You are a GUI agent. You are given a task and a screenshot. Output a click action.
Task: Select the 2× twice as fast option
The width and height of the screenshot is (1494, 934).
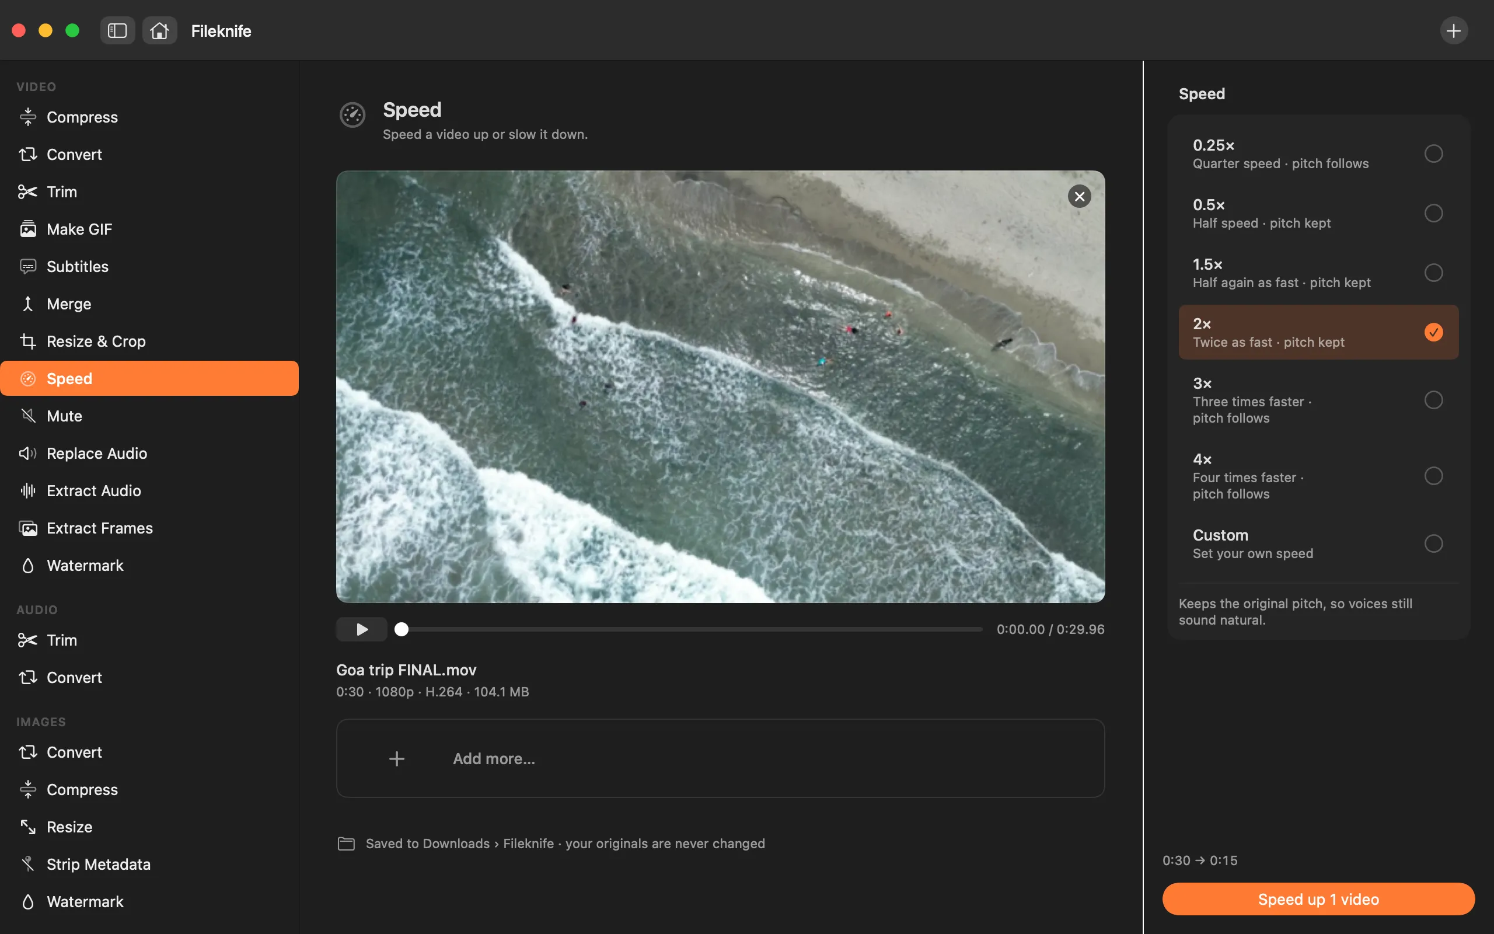pos(1318,332)
